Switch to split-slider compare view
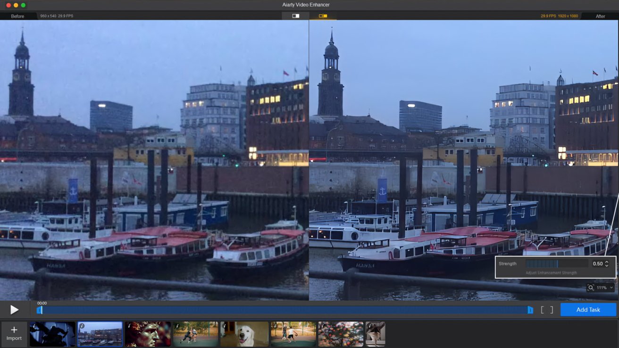The height and width of the screenshot is (348, 619). coord(296,16)
